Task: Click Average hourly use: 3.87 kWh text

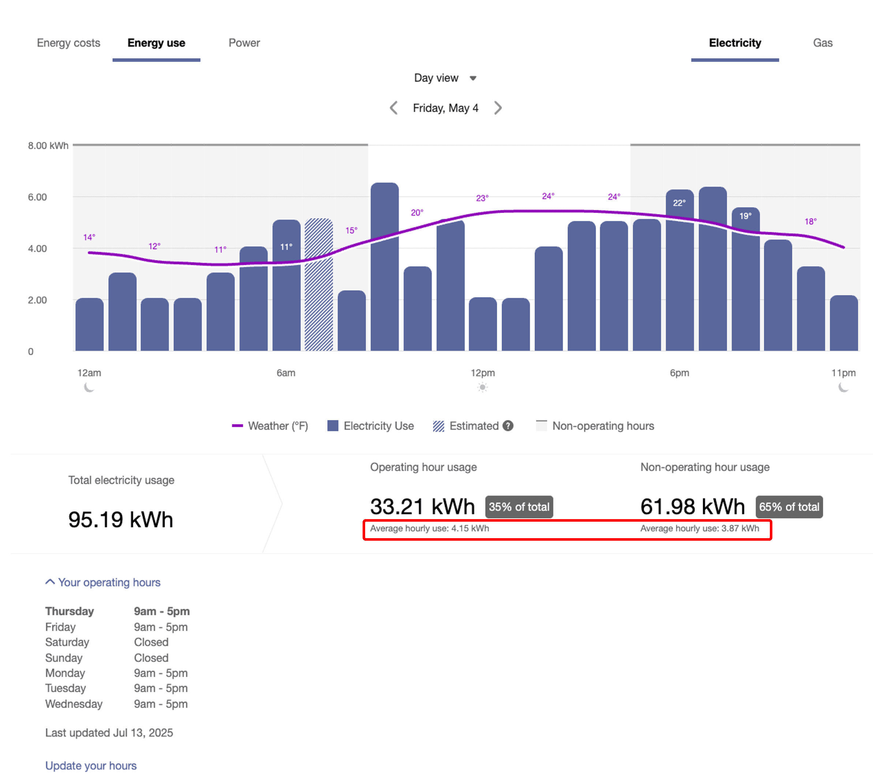Action: pyautogui.click(x=700, y=528)
